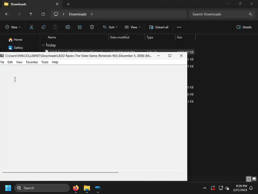Screen dimensions: 258x194
Task: Collapse the Today group
Action: click(43, 45)
